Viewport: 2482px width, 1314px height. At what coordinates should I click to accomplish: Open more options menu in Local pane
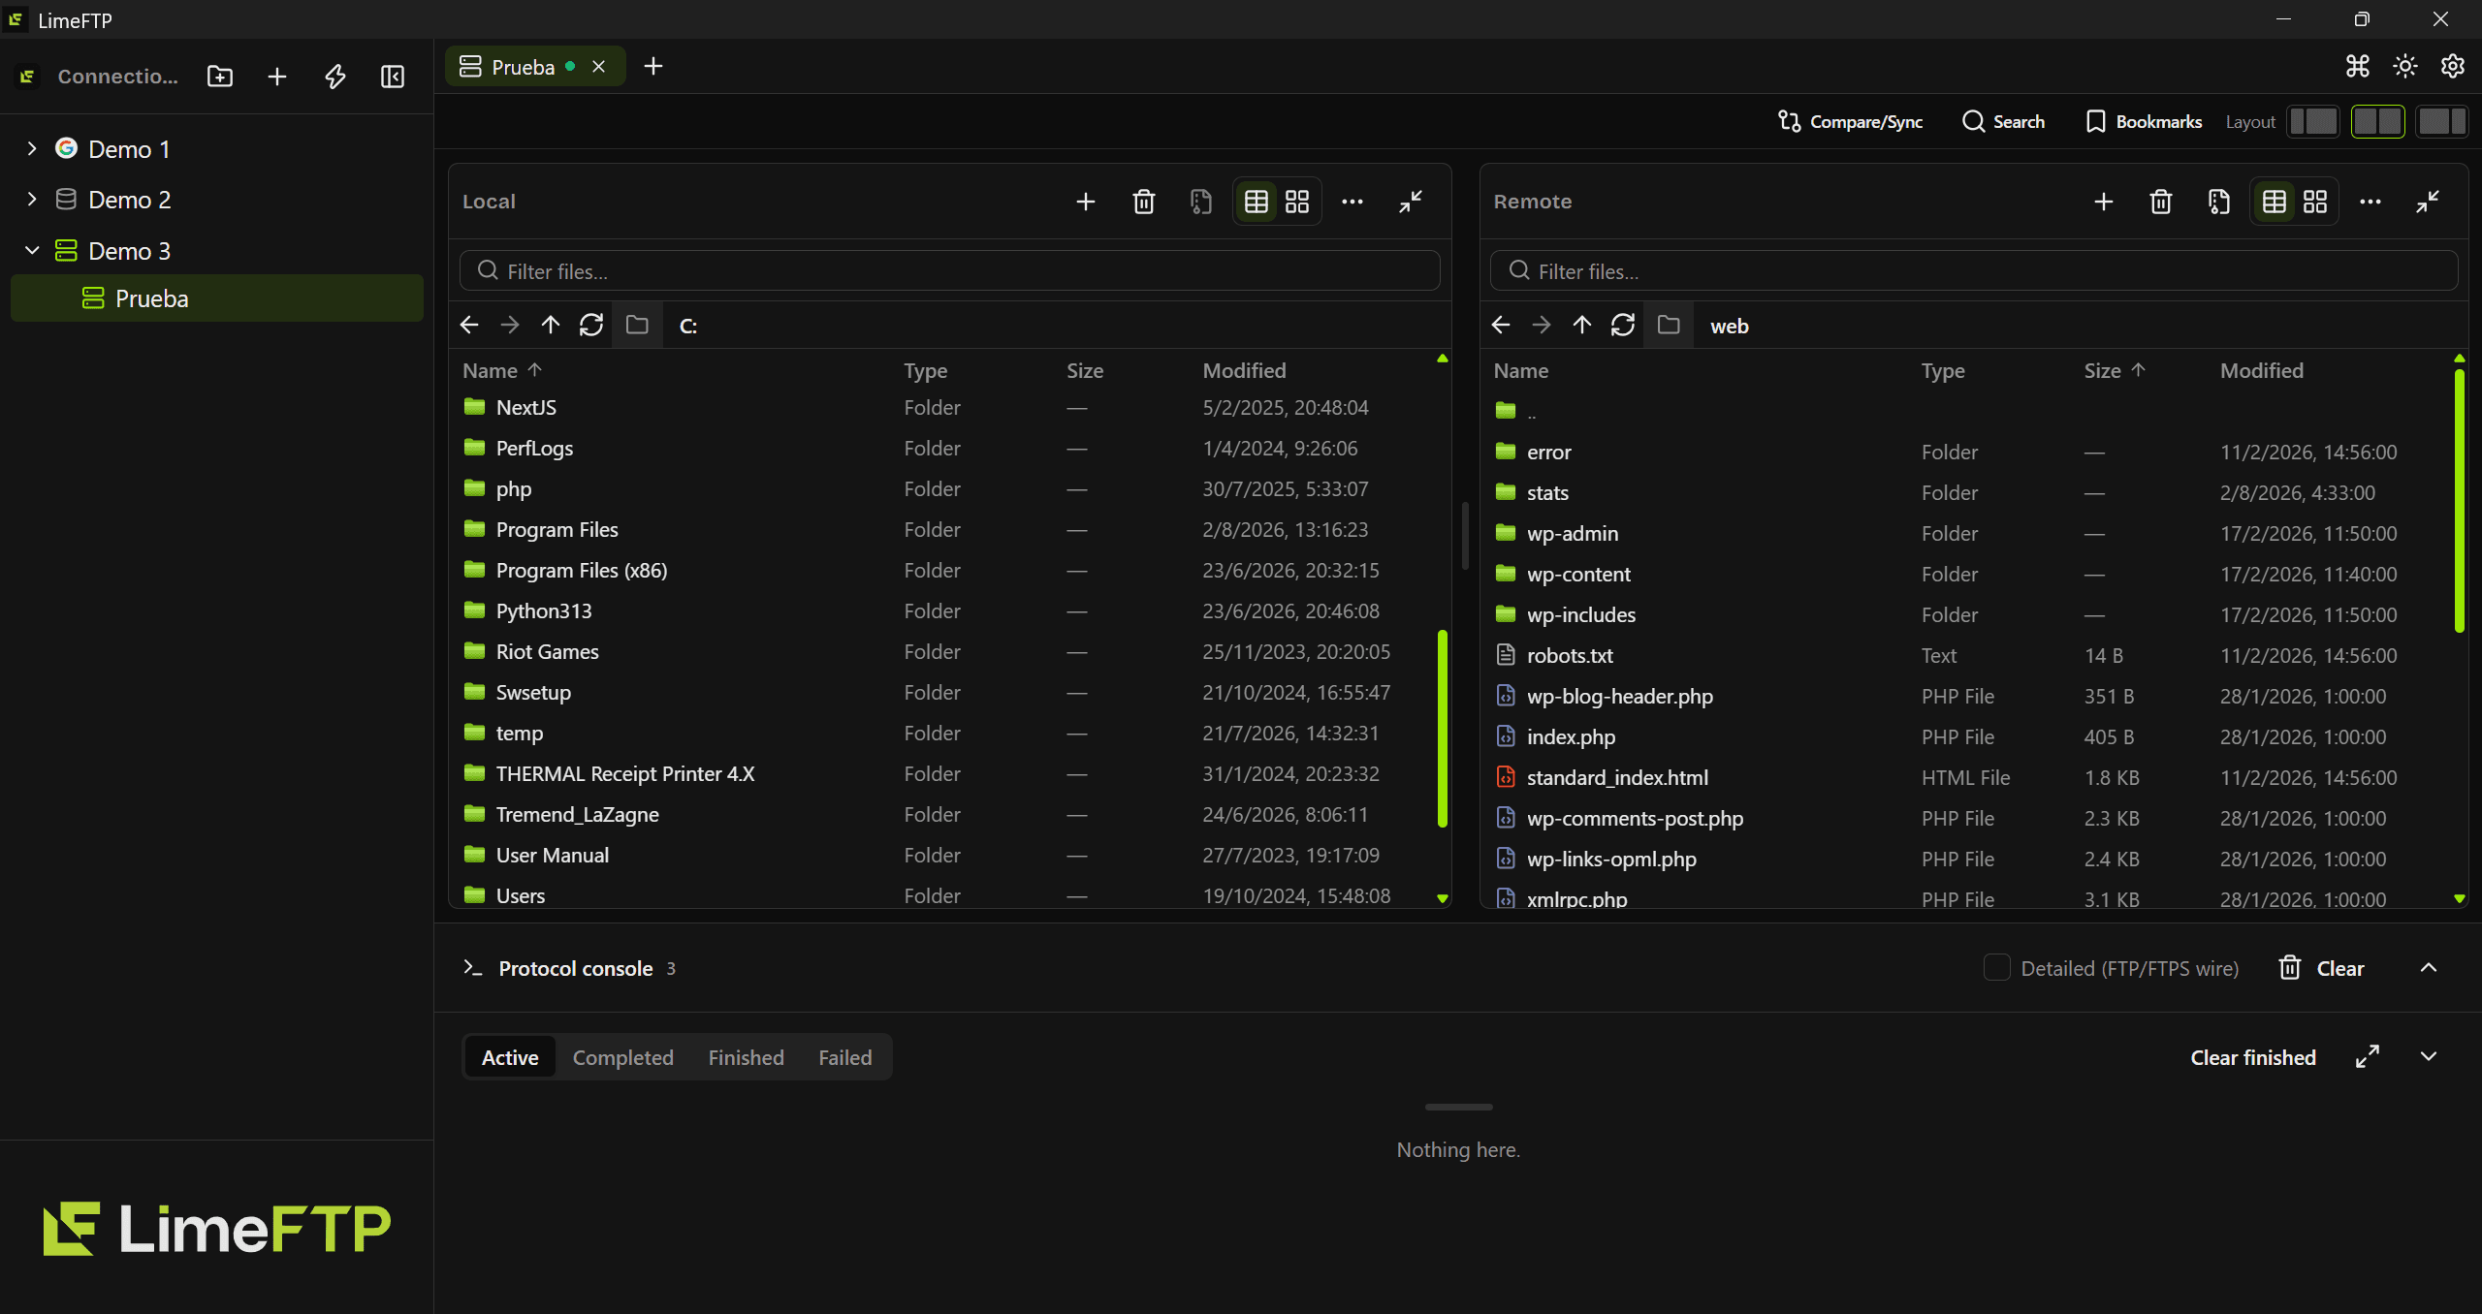point(1352,202)
